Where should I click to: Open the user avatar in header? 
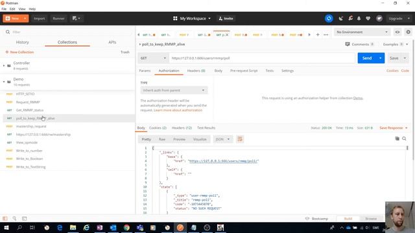tap(379, 19)
